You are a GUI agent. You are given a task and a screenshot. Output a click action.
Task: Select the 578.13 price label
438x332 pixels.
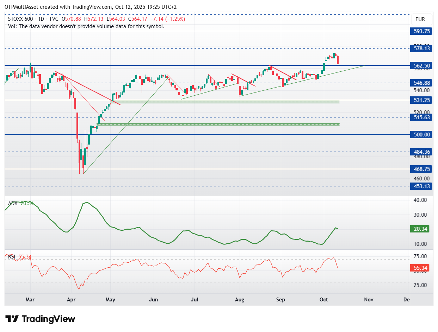point(422,49)
